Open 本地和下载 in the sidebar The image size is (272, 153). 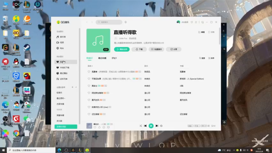(63, 68)
